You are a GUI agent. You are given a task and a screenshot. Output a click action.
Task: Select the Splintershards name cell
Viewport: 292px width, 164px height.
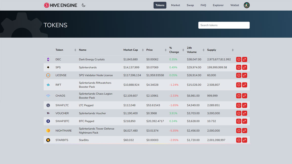(x=88, y=67)
